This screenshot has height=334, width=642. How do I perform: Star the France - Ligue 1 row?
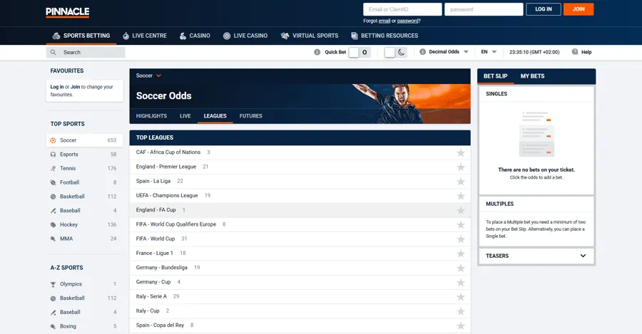point(461,254)
